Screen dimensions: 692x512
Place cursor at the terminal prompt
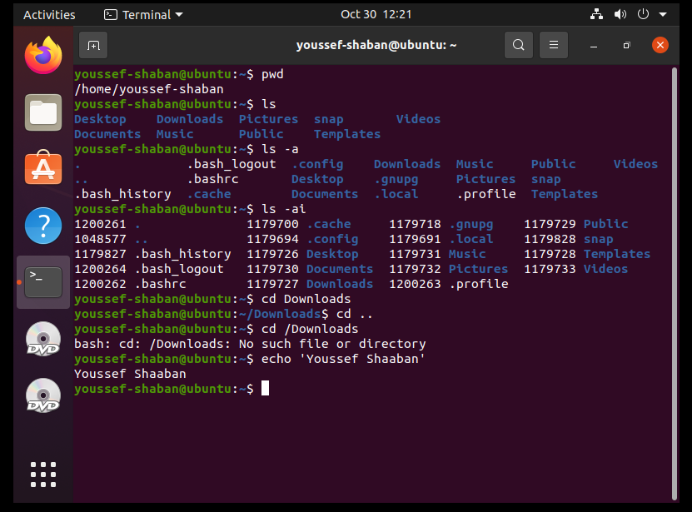(266, 388)
